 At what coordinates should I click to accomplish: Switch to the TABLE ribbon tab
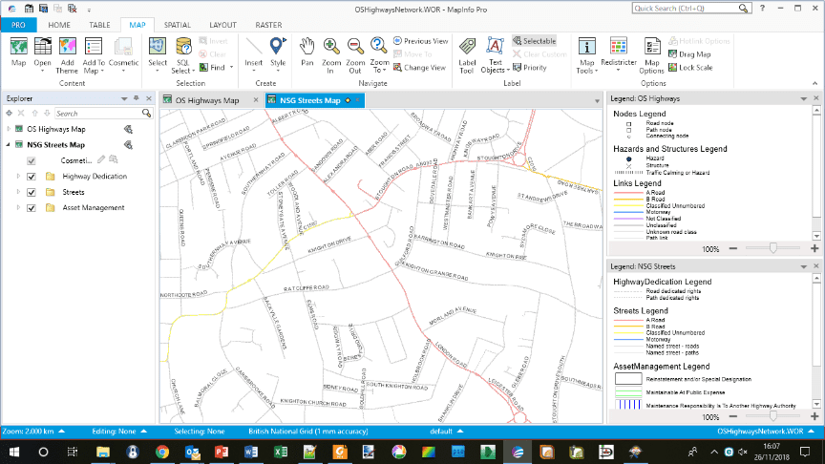(99, 25)
